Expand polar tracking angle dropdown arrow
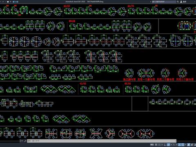Screen dimensions: 196x147 click(171, 145)
